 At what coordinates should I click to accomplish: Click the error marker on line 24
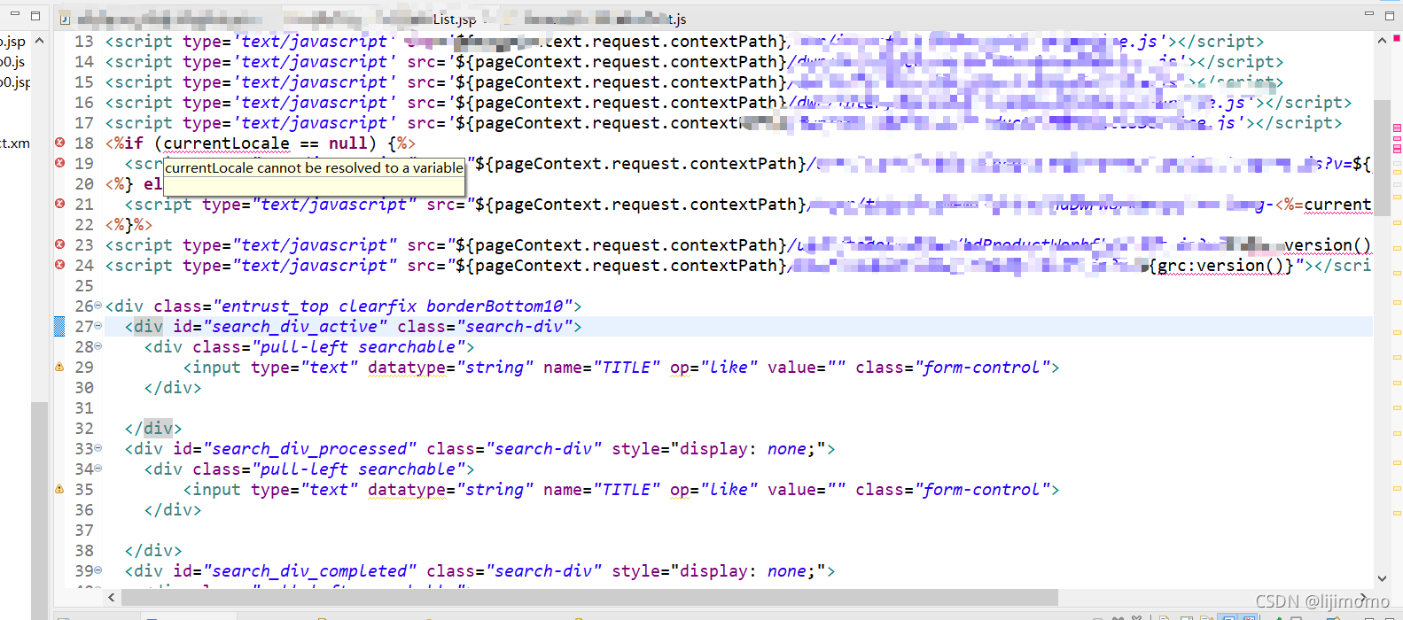[59, 265]
